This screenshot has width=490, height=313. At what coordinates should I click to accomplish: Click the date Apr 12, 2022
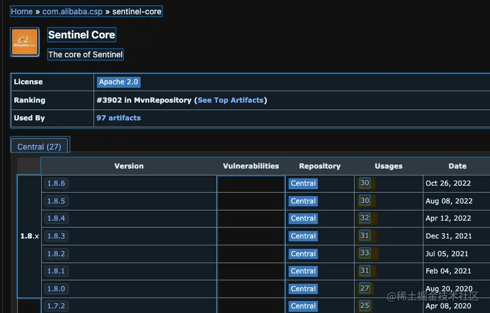(449, 218)
